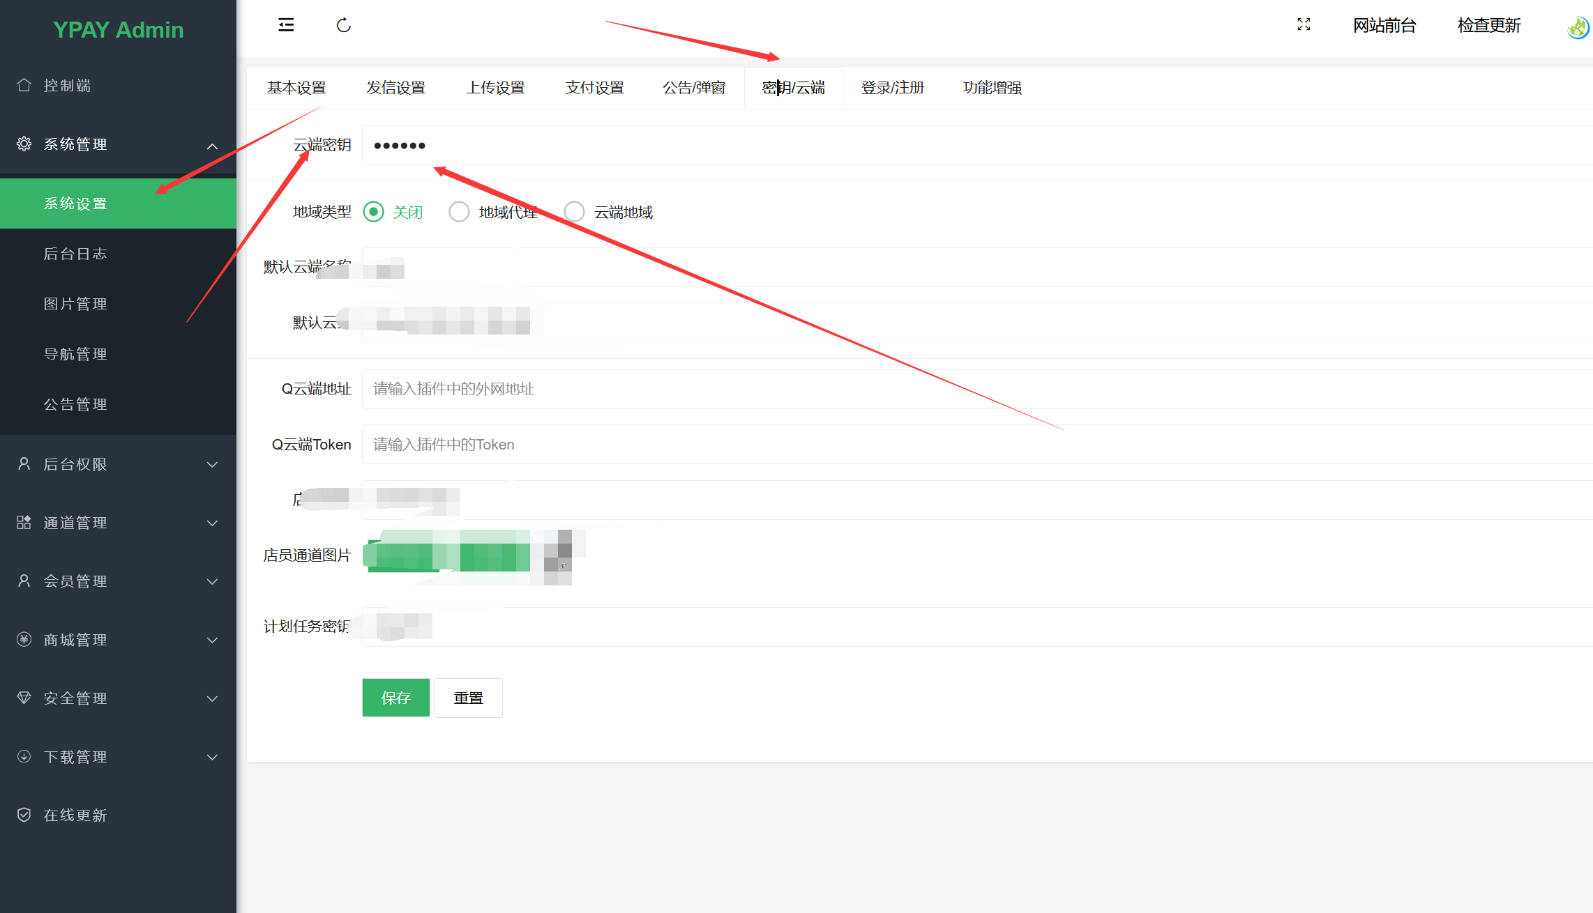This screenshot has height=913, width=1593.
Task: Click the 系统管理 gear icon
Action: coord(24,144)
